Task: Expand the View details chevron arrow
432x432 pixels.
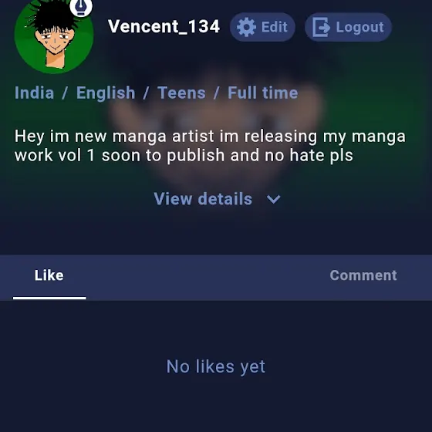Action: point(274,199)
